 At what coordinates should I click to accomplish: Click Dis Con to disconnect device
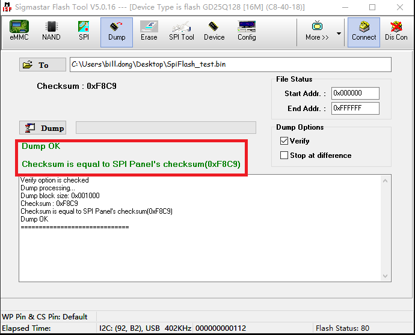click(x=396, y=31)
